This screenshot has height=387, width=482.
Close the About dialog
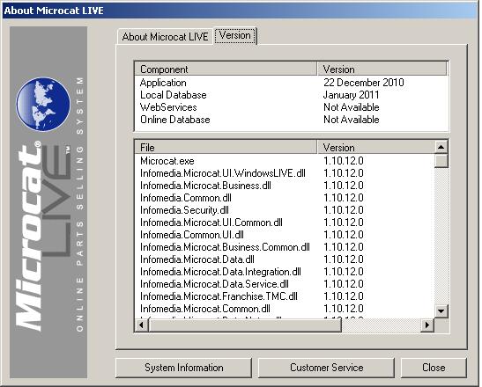pyautogui.click(x=434, y=368)
